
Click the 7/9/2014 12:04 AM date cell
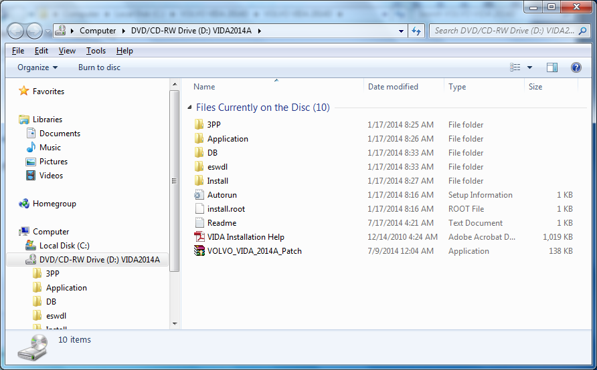400,251
